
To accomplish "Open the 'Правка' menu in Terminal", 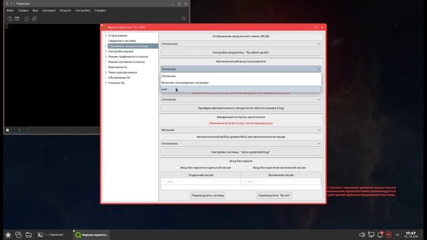I will (x=23, y=11).
